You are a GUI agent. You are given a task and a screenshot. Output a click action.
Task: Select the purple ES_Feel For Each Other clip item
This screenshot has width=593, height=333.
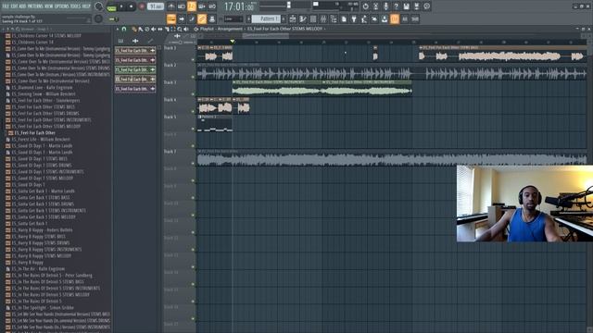click(x=135, y=89)
